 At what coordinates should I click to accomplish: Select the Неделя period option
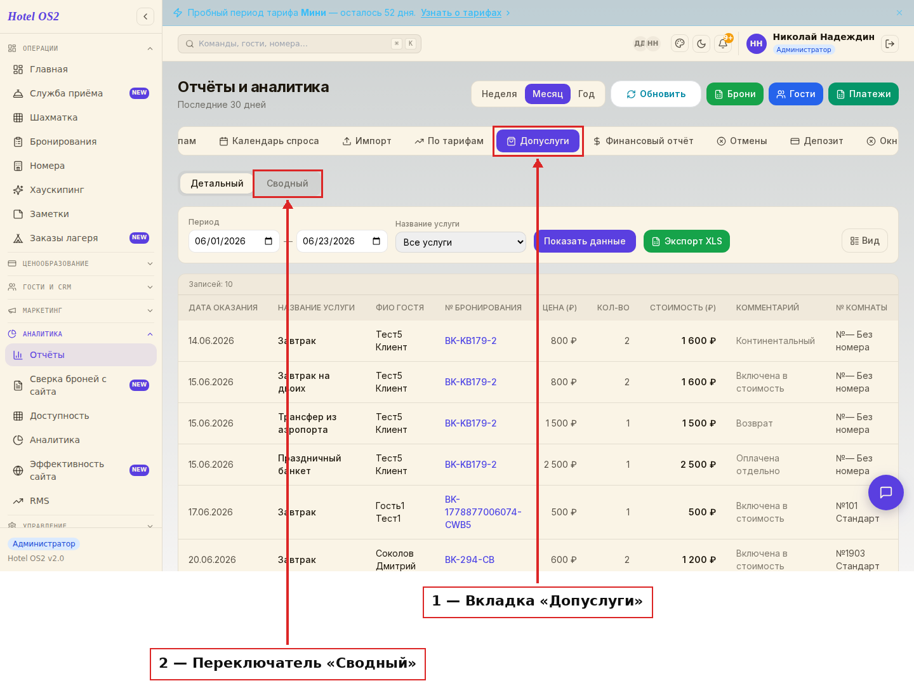tap(499, 94)
